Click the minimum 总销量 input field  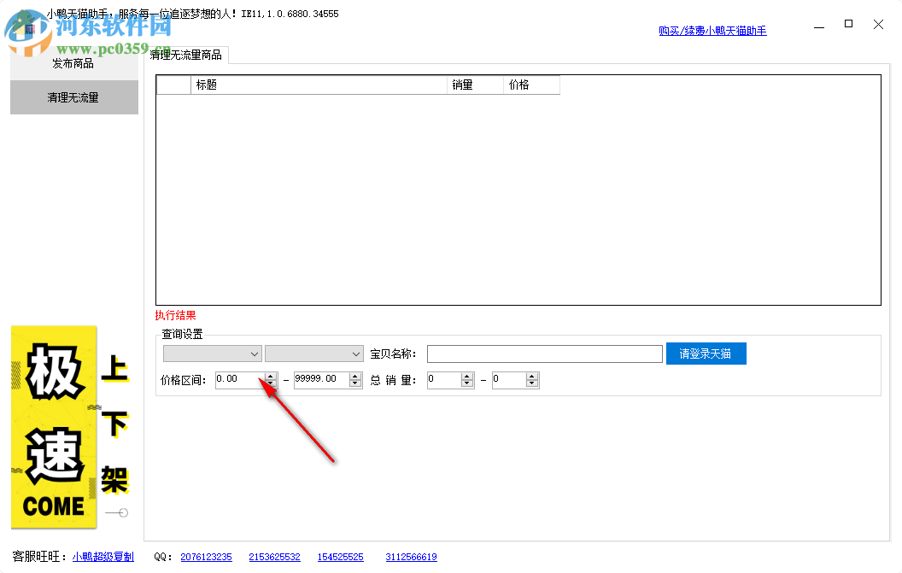(x=444, y=380)
